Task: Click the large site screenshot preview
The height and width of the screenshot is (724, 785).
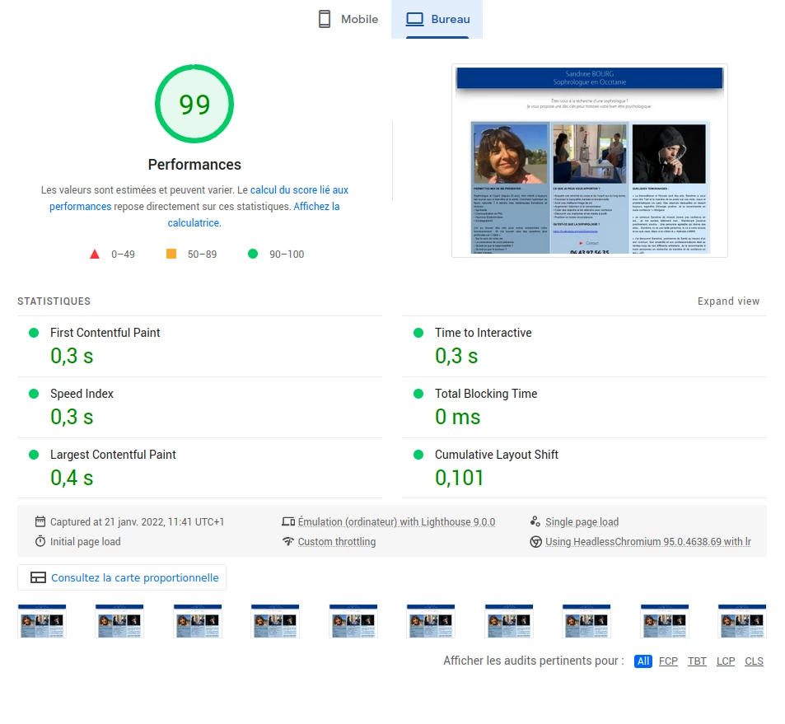Action: pyautogui.click(x=589, y=161)
